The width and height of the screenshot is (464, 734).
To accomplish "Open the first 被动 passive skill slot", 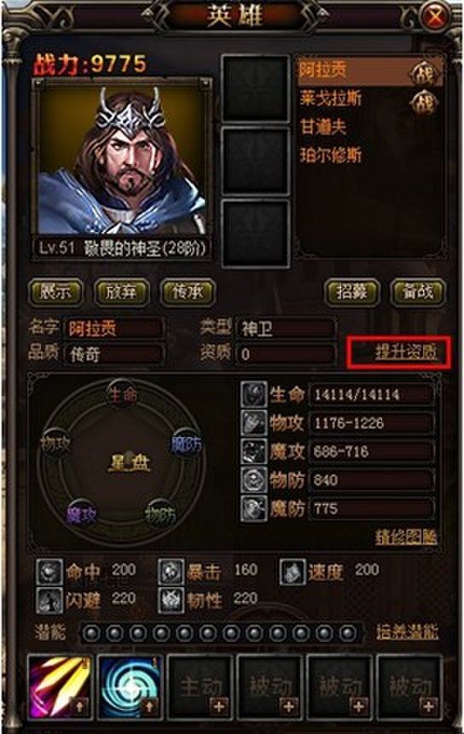I will pyautogui.click(x=271, y=687).
